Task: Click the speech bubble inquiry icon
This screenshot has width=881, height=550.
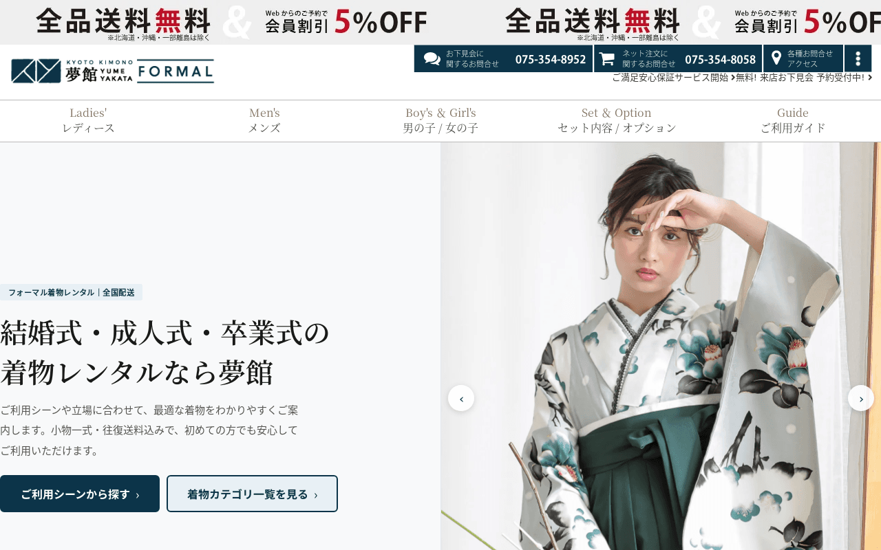Action: 432,59
